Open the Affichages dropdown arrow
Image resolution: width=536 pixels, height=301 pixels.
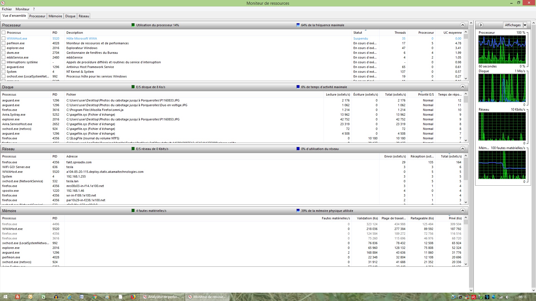[525, 25]
